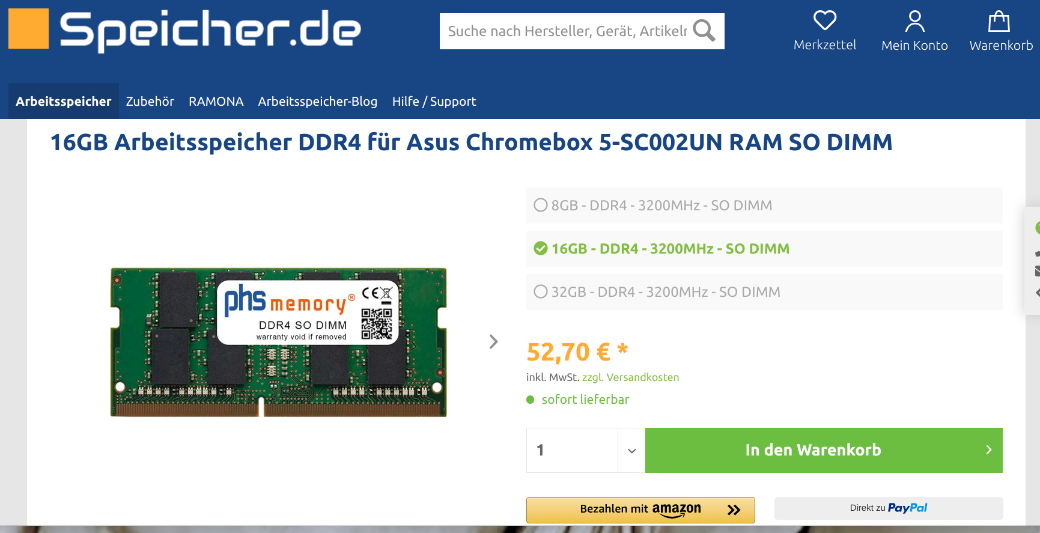Image resolution: width=1040 pixels, height=533 pixels.
Task: Open the Mein Konto user icon
Action: click(x=914, y=21)
